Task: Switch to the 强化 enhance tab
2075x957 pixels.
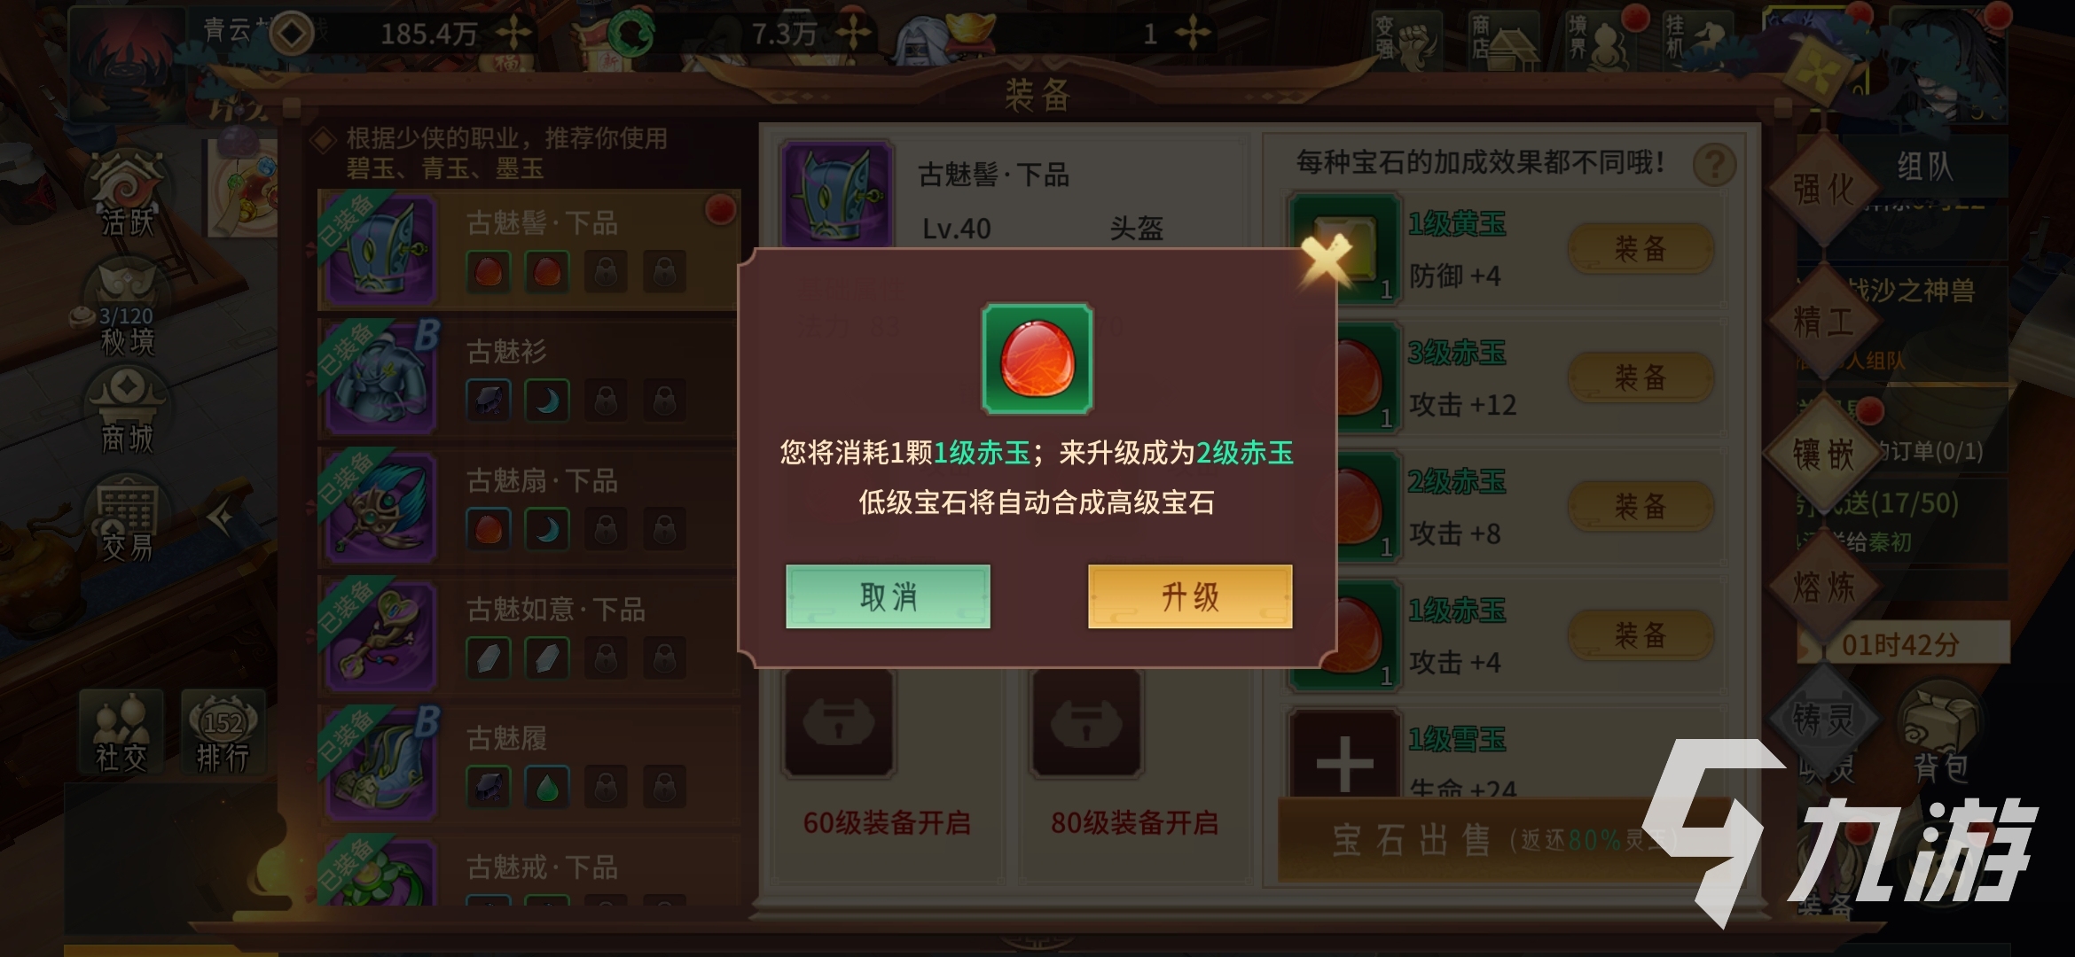Action: tap(1823, 189)
